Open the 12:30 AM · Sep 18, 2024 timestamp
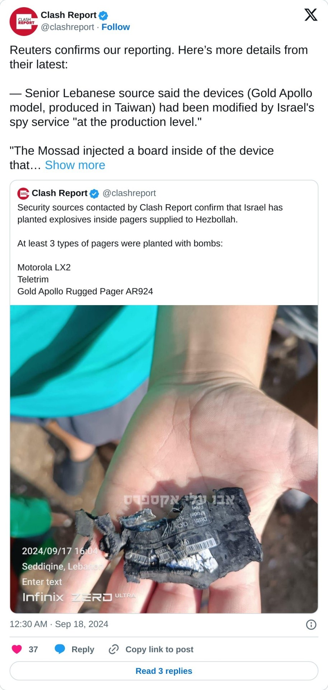328x690 pixels. (59, 624)
